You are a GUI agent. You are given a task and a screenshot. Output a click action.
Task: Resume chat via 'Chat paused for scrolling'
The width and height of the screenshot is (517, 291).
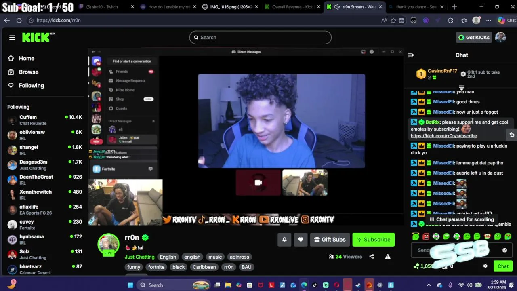[461, 220]
